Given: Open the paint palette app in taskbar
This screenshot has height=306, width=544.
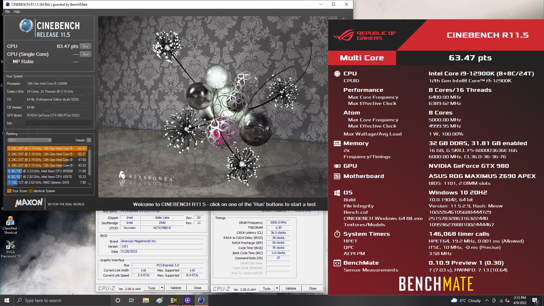Looking at the screenshot, I should point(160,300).
